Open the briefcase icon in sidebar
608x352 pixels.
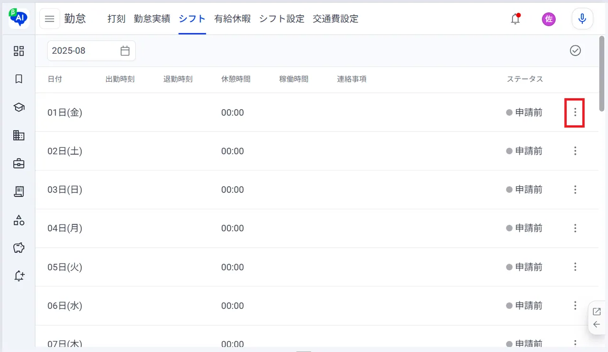[x=19, y=164]
